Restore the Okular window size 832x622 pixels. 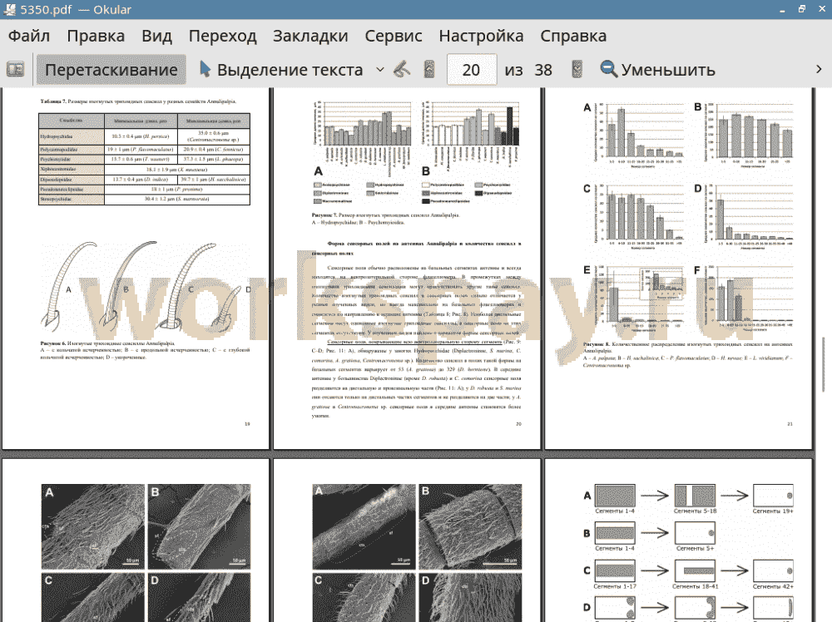802,9
